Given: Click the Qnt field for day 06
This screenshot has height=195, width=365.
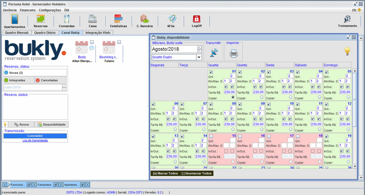Looking at the screenshot, I should pyautogui.click(x=175, y=108).
